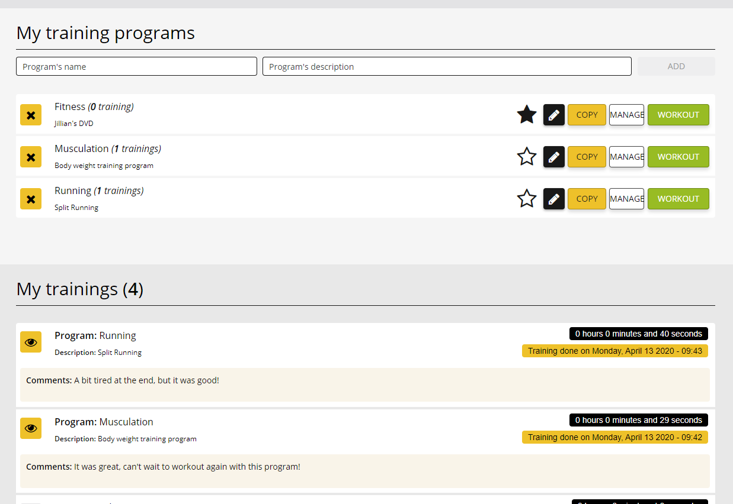Viewport: 733px width, 504px height.
Task: Start a workout with the Fitness program
Action: [x=678, y=115]
